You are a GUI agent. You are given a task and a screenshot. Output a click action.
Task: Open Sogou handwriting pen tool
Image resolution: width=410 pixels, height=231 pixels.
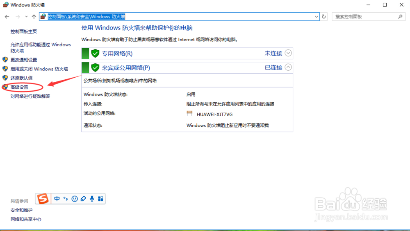(83, 199)
